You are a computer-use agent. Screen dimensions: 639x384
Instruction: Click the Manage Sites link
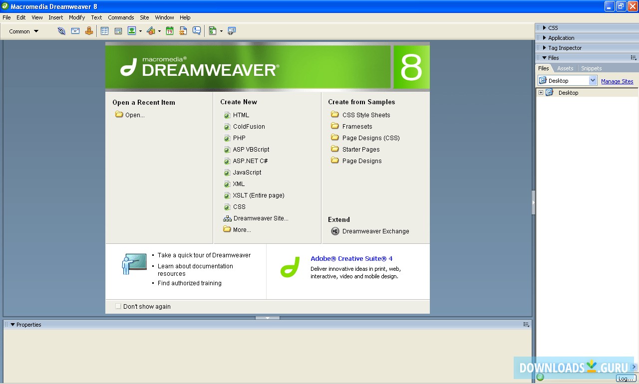click(617, 81)
